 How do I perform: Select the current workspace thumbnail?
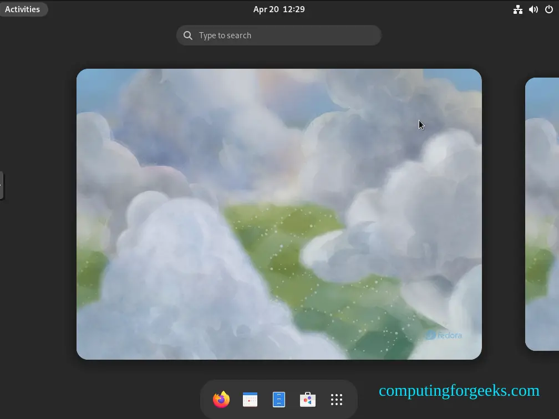[x=279, y=214]
